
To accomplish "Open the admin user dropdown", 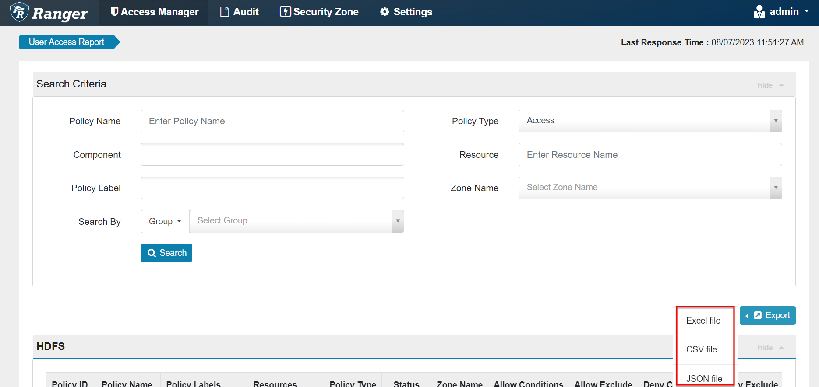I will point(781,12).
